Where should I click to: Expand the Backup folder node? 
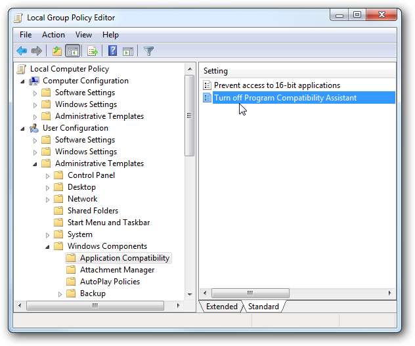pyautogui.click(x=60, y=293)
